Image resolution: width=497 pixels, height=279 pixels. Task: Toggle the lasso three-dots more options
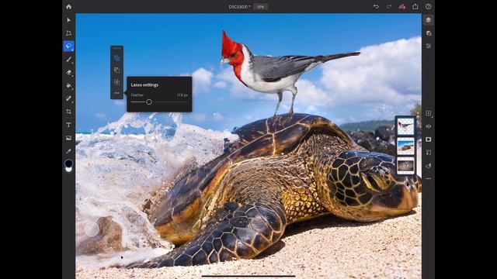coord(117,93)
